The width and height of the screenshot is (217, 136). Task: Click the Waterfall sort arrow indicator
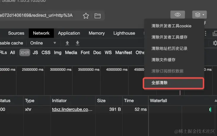click(216, 101)
